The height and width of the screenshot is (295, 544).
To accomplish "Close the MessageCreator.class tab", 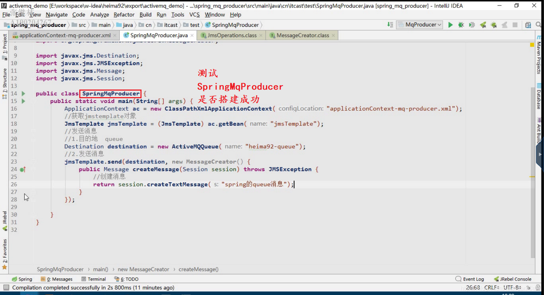I will [333, 36].
